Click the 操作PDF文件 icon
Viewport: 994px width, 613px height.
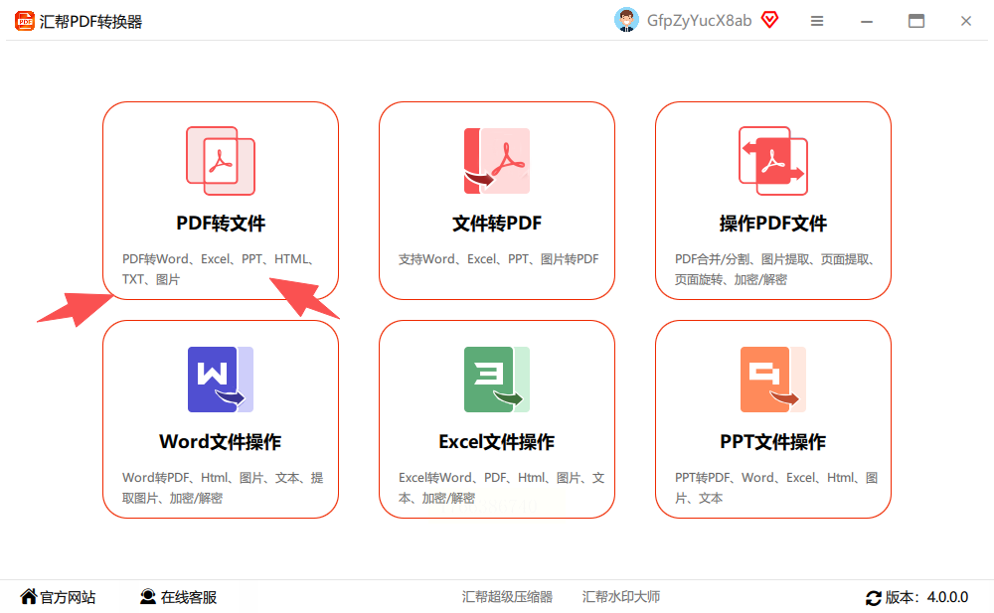(x=773, y=161)
